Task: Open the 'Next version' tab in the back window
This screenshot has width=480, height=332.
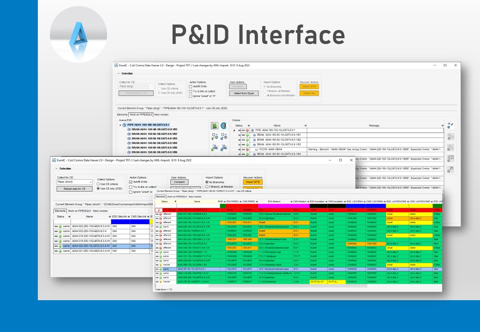Action: [161, 114]
